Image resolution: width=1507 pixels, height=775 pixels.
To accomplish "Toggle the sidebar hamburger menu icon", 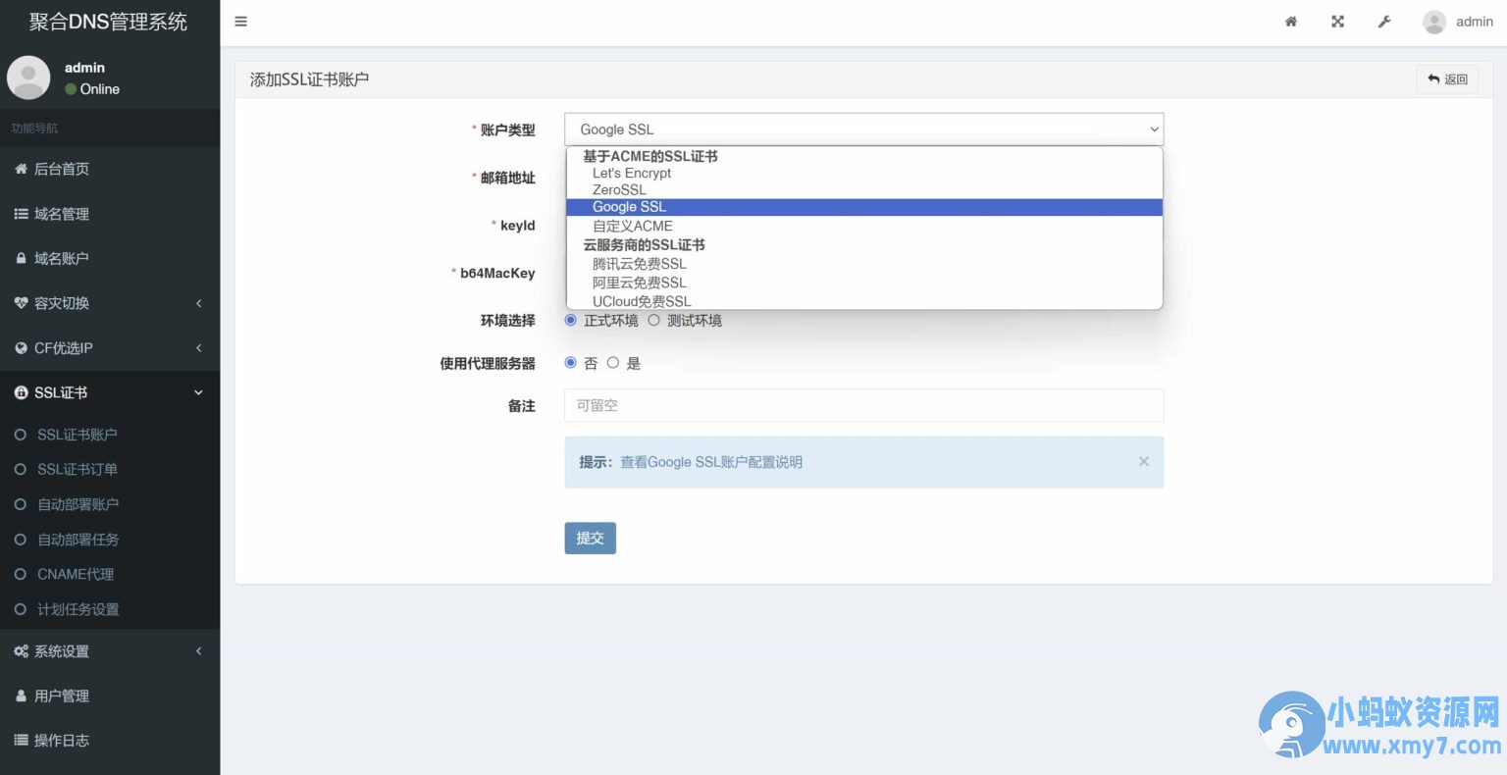I will pyautogui.click(x=240, y=22).
